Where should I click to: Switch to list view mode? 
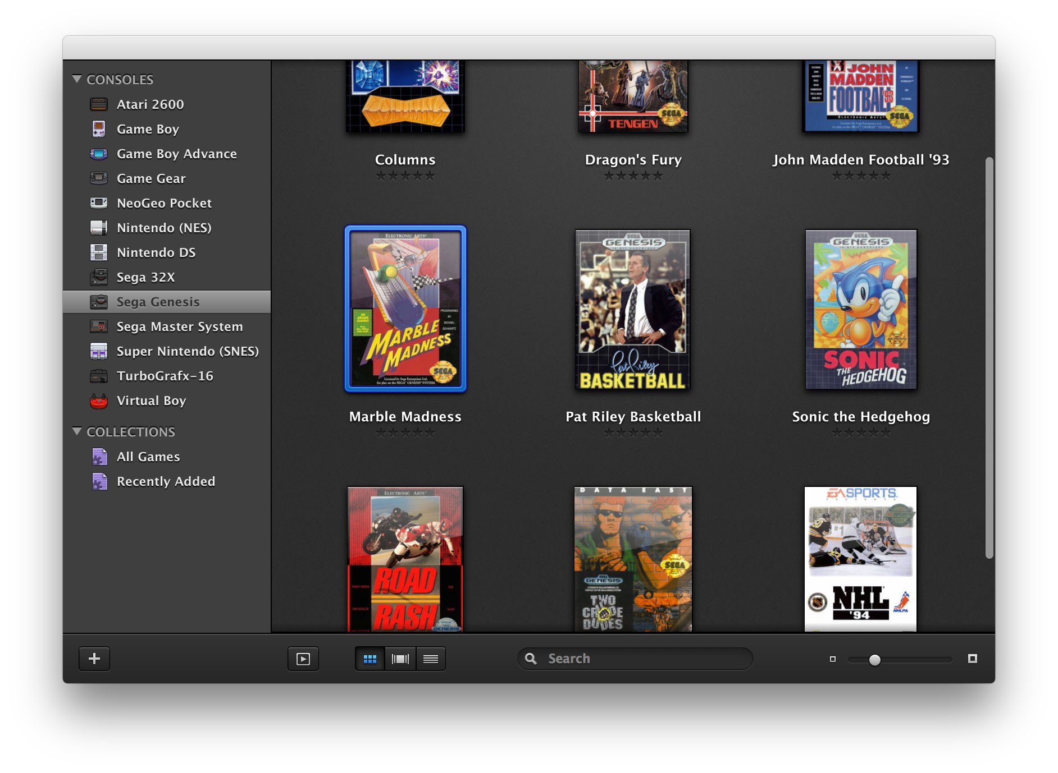click(x=431, y=659)
